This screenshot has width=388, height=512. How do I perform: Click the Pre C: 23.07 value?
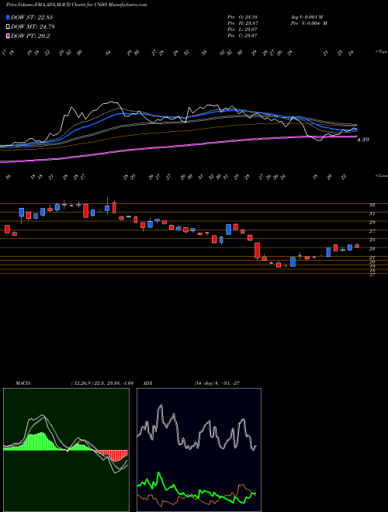point(243,36)
